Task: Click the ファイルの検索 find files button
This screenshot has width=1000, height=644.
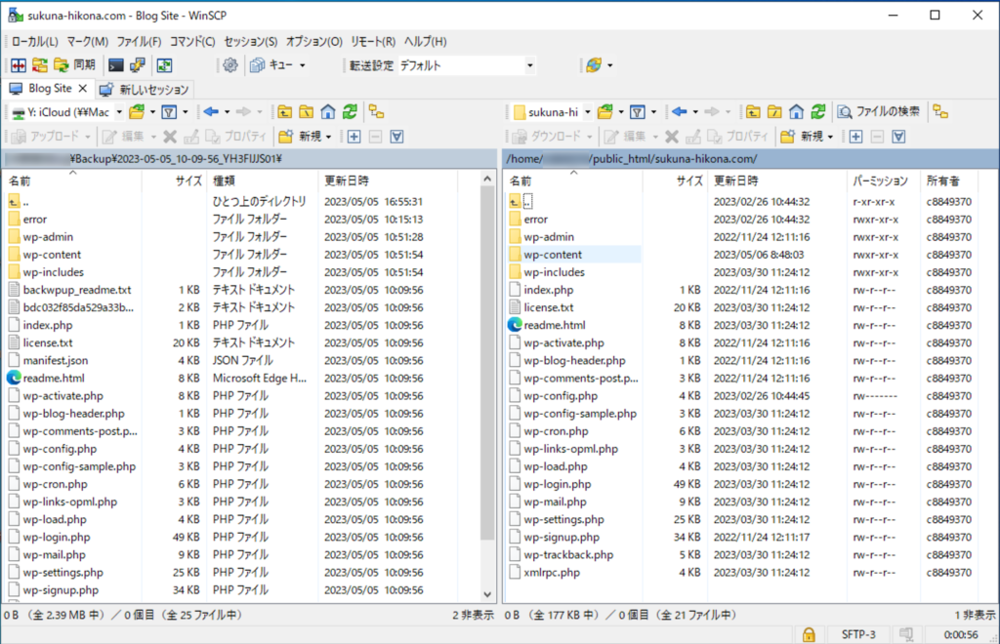Action: pyautogui.click(x=879, y=112)
